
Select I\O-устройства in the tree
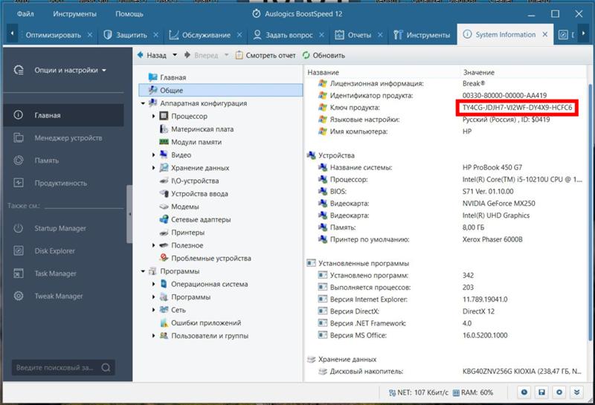click(x=195, y=181)
